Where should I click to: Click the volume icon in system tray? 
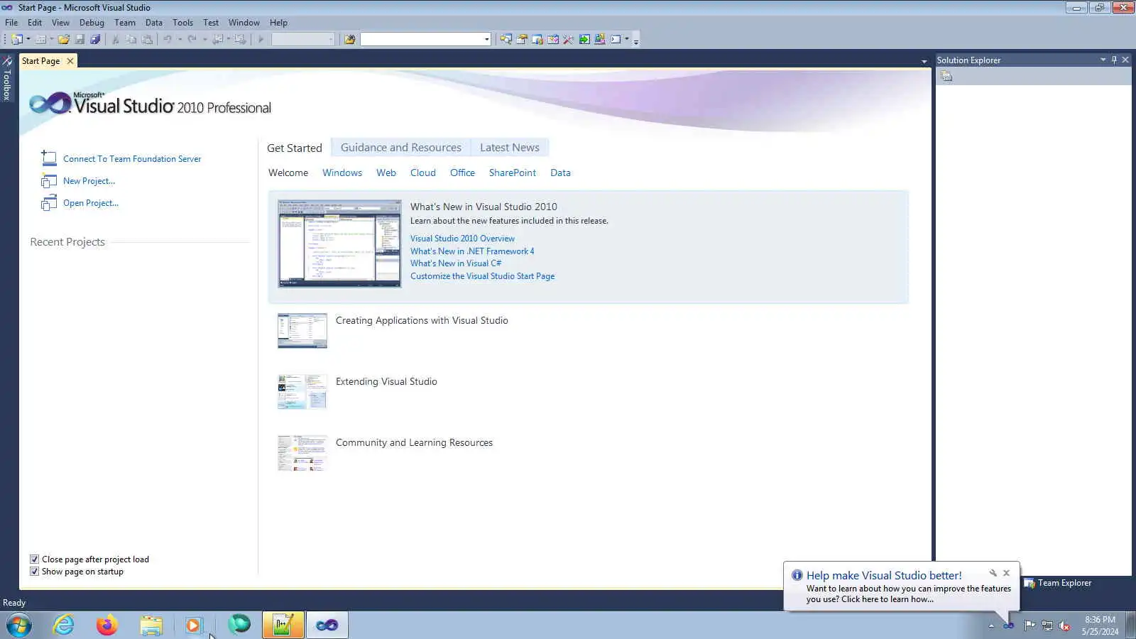pyautogui.click(x=1064, y=626)
